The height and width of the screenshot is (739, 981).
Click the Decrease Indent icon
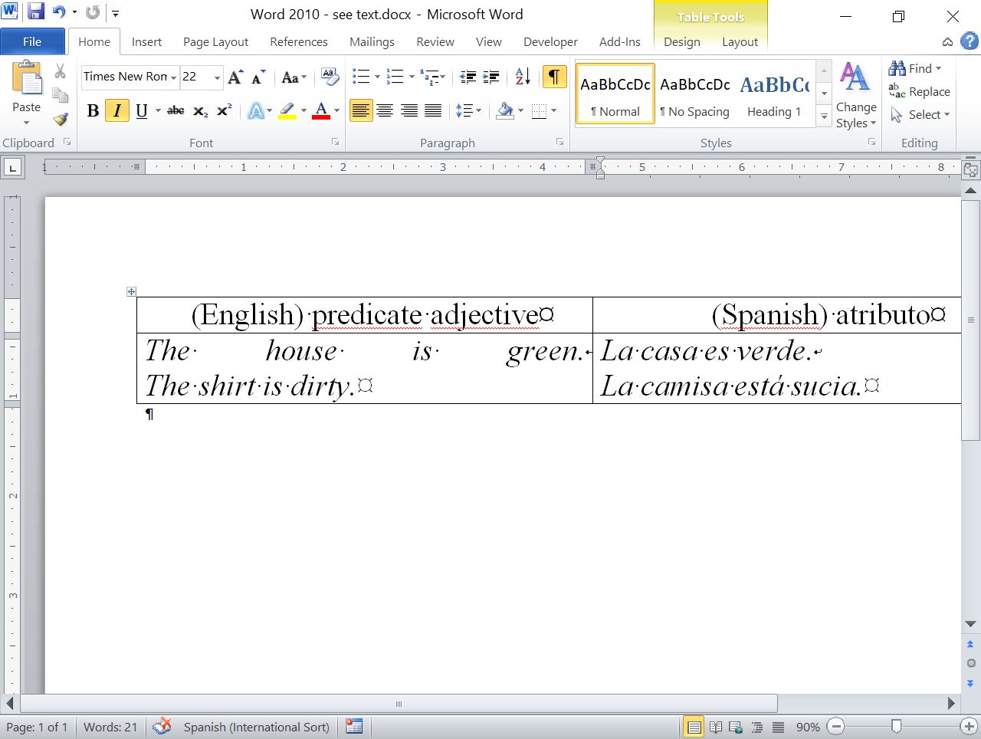click(x=468, y=77)
